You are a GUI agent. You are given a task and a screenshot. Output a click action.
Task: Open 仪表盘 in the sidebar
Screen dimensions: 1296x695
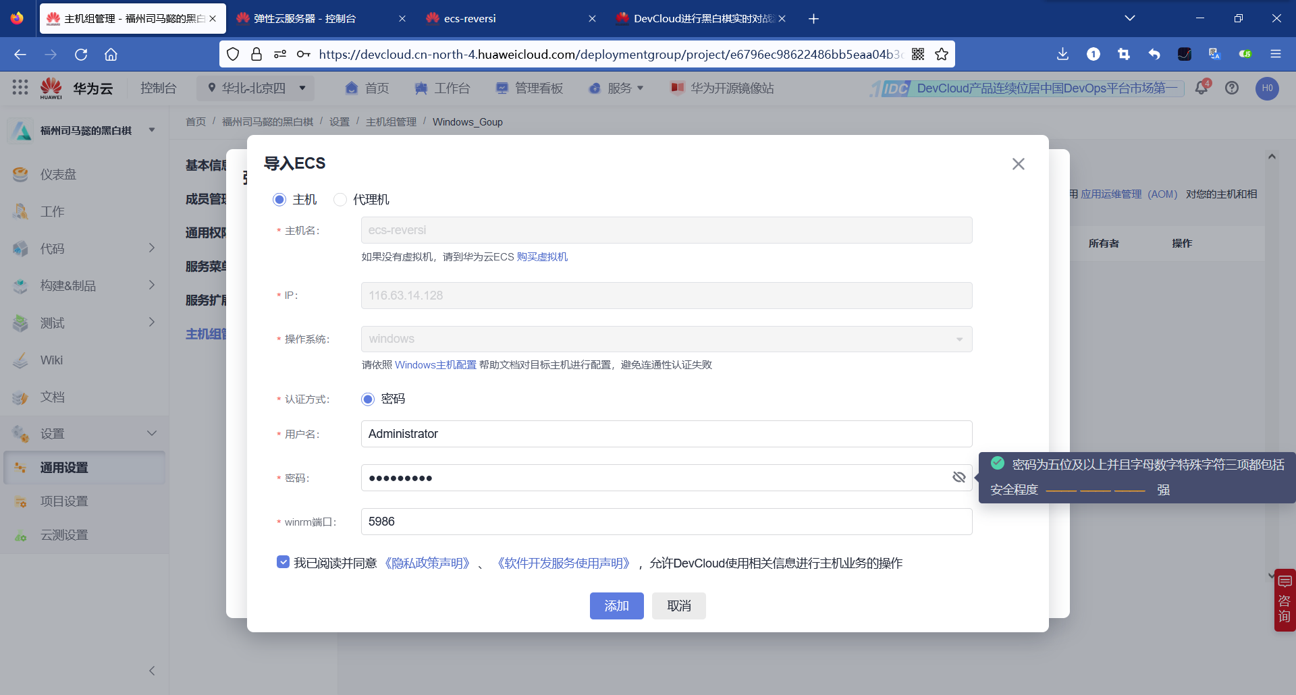(58, 175)
